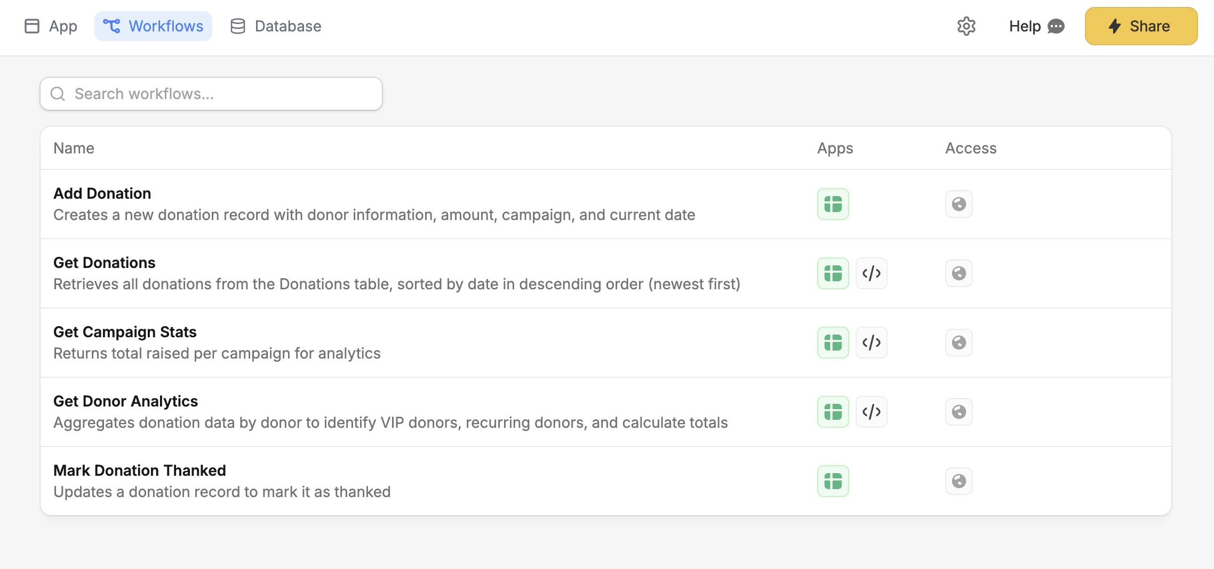Click the spreadsheet icon for Get Donor Analytics
1214x569 pixels.
point(833,411)
